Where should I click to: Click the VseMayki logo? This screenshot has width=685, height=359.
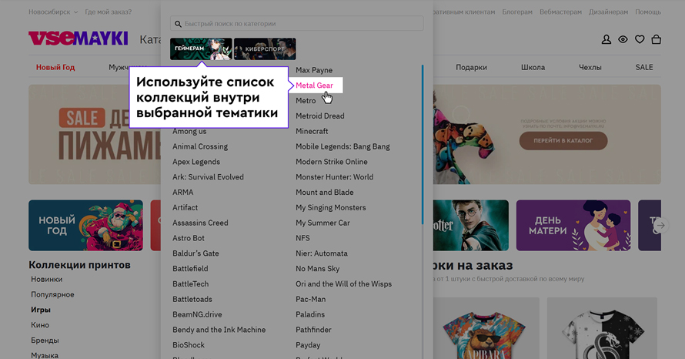click(x=79, y=39)
